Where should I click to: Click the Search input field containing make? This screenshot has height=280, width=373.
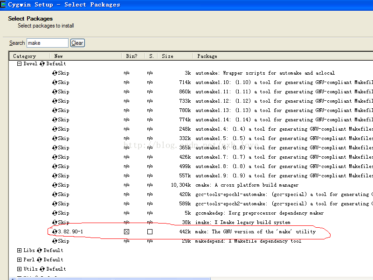[48, 43]
